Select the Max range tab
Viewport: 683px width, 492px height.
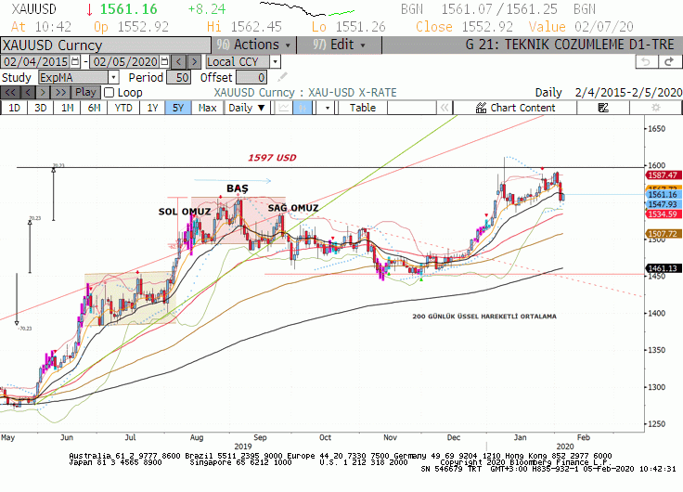point(207,108)
